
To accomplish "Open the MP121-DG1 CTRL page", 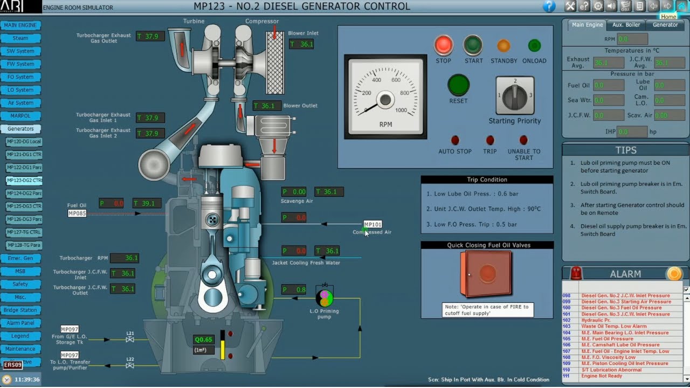I will tap(24, 155).
